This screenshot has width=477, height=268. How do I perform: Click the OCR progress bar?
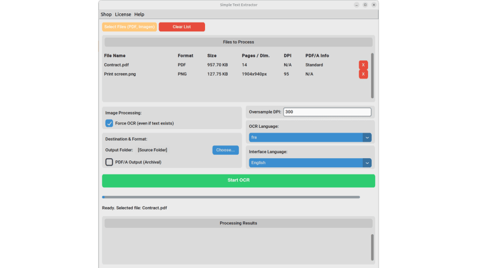pyautogui.click(x=231, y=197)
